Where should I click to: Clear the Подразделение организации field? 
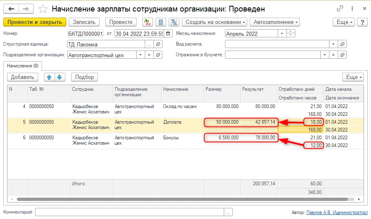point(149,55)
